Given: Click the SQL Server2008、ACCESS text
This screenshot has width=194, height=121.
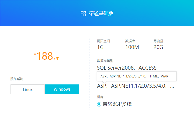Looking at the screenshot, I should pos(127,68).
